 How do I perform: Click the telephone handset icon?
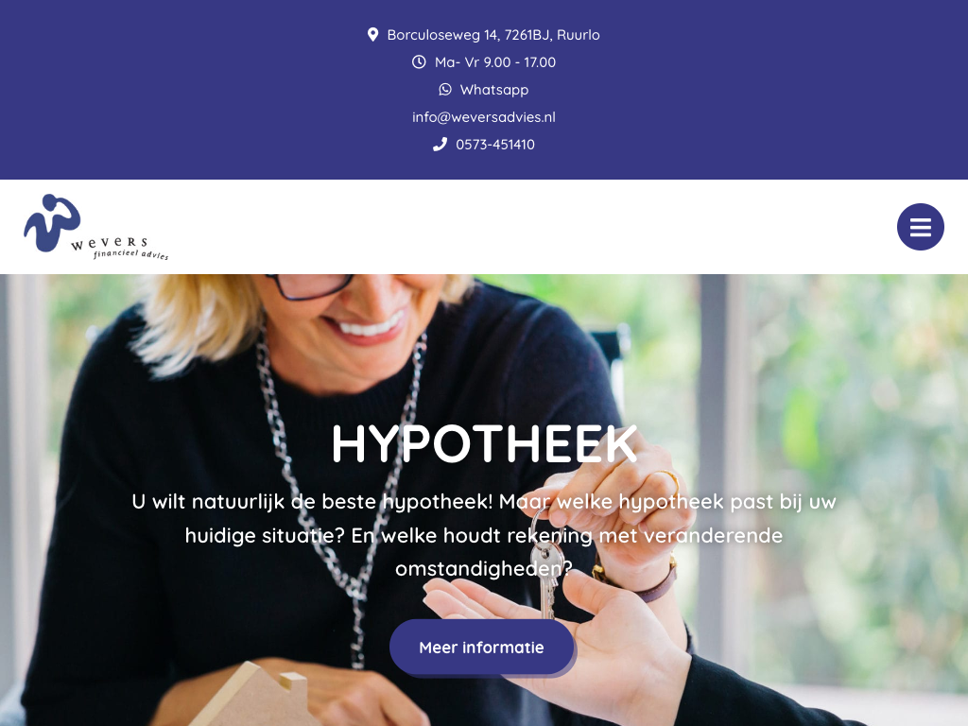click(440, 145)
